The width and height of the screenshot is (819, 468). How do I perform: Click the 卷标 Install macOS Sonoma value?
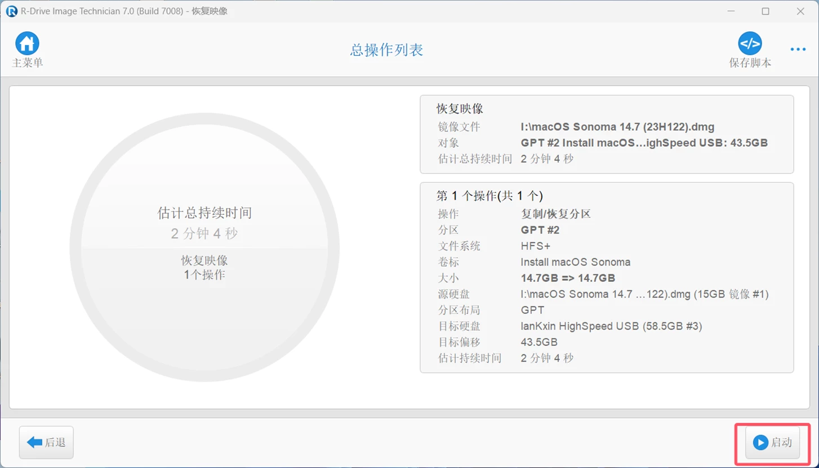pyautogui.click(x=575, y=262)
